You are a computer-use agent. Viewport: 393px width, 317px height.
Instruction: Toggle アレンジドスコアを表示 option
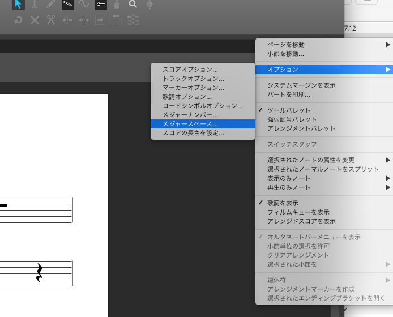[x=324, y=221]
